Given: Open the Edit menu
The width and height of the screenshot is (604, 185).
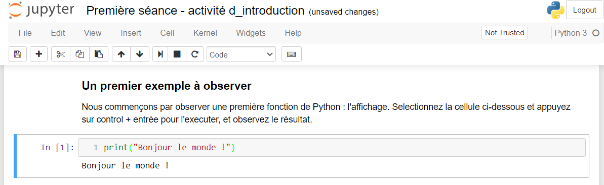Looking at the screenshot, I should coord(58,33).
